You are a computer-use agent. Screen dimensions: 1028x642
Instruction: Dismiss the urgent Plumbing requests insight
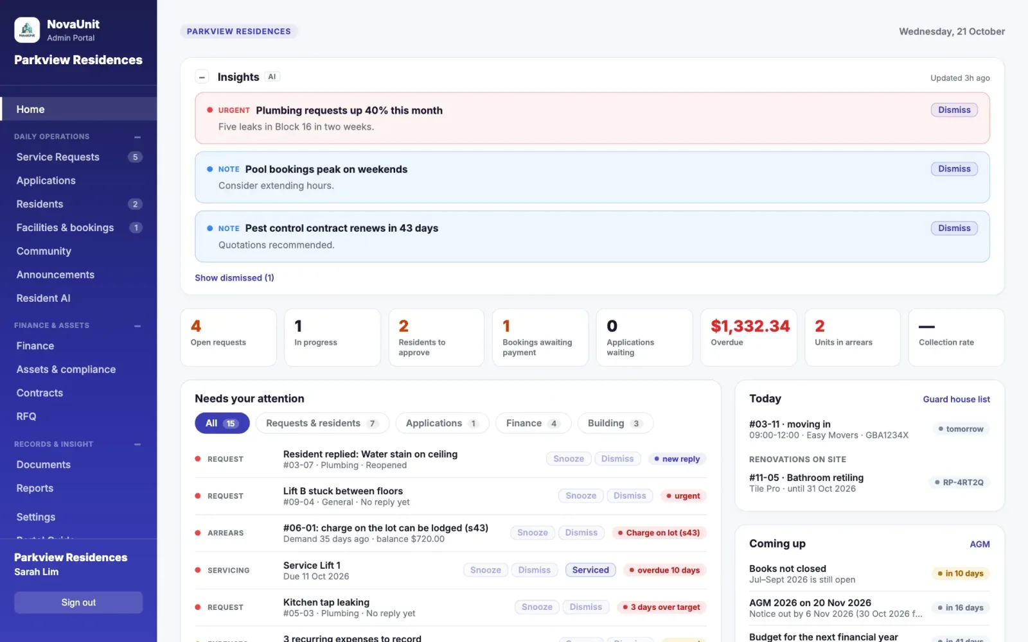tap(954, 110)
